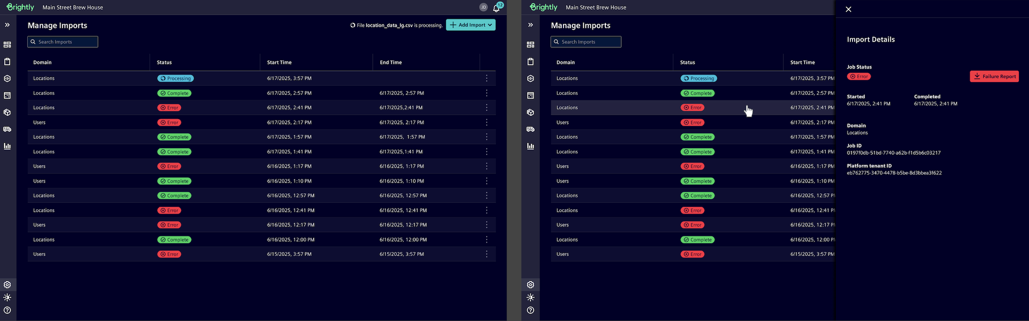1029x321 pixels.
Task: Toggle the sun theme icon in left screen sidebar
Action: pos(7,298)
